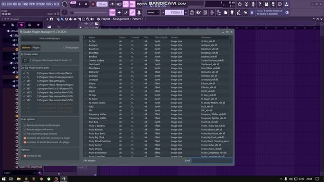This screenshot has height=182, width=324.
Task: Toggle Combine VST and VST3 versions option
Action: coord(47,138)
